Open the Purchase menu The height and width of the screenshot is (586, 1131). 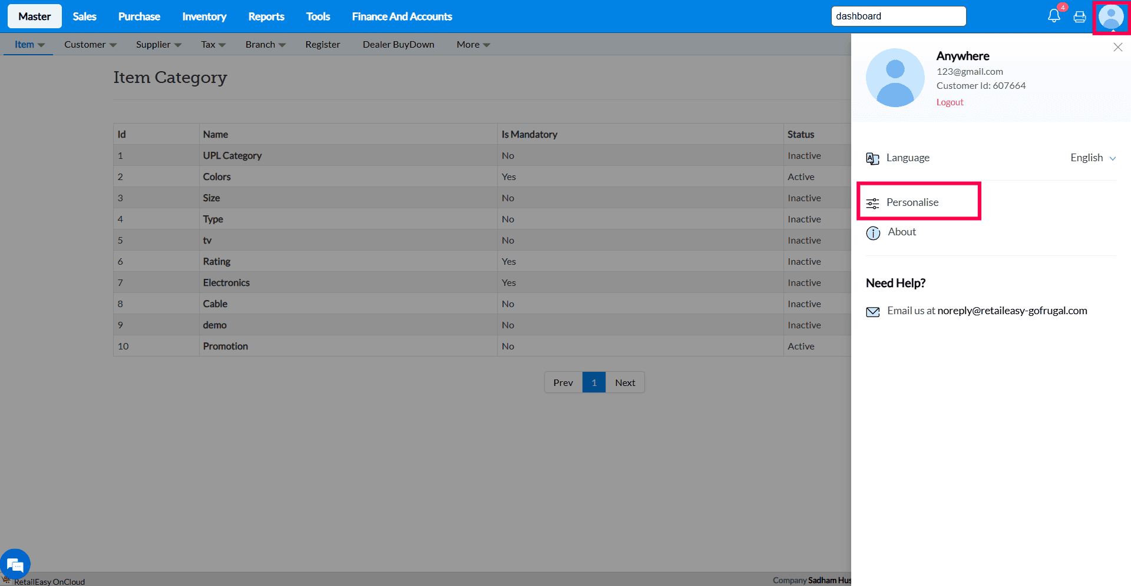point(139,16)
